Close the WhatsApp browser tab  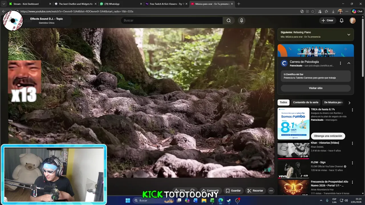pos(141,4)
